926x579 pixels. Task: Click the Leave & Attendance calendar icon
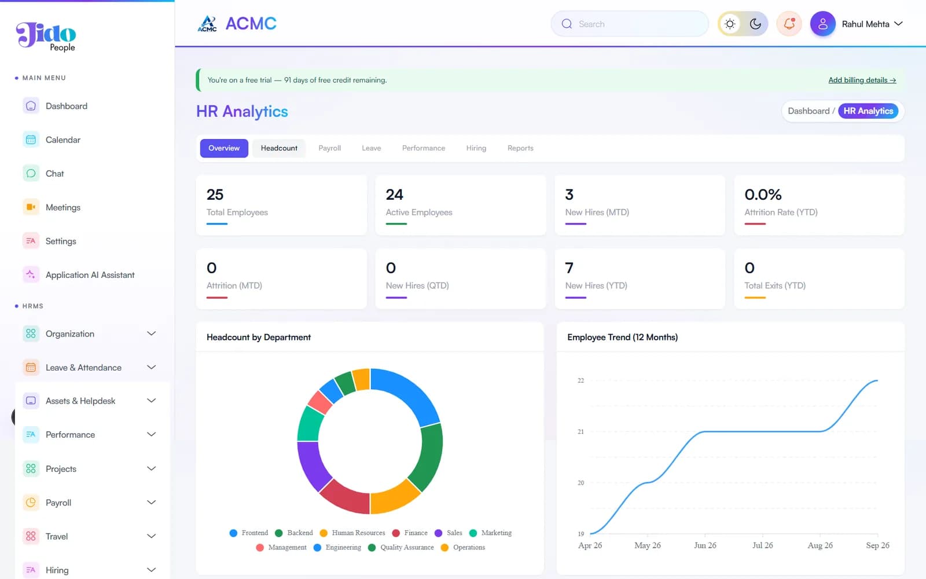point(31,367)
